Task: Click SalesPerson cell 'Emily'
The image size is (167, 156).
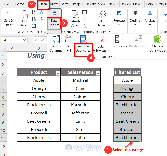Action: point(80,121)
